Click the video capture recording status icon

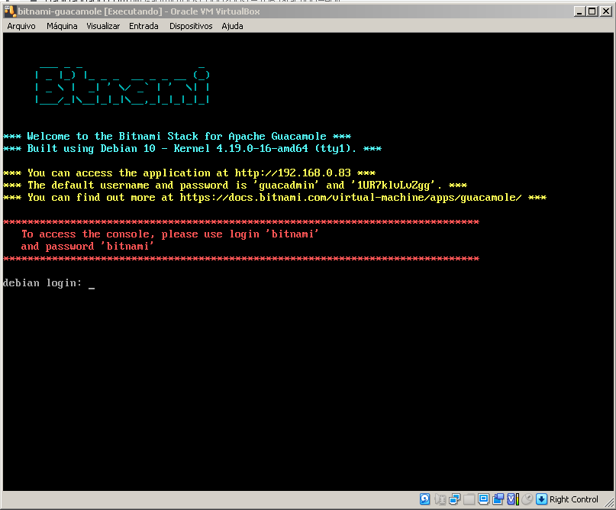(x=498, y=499)
